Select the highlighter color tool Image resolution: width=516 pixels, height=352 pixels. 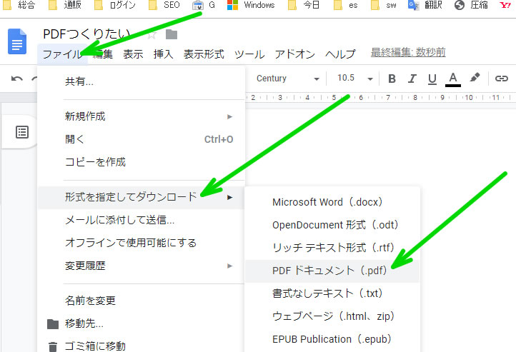475,79
